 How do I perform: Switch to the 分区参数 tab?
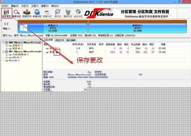click(48, 40)
